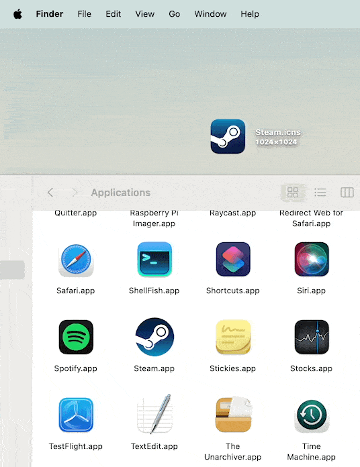Screen dimensions: 360x467
Task: Select the Steam.app icon in Applications
Action: [154, 337]
